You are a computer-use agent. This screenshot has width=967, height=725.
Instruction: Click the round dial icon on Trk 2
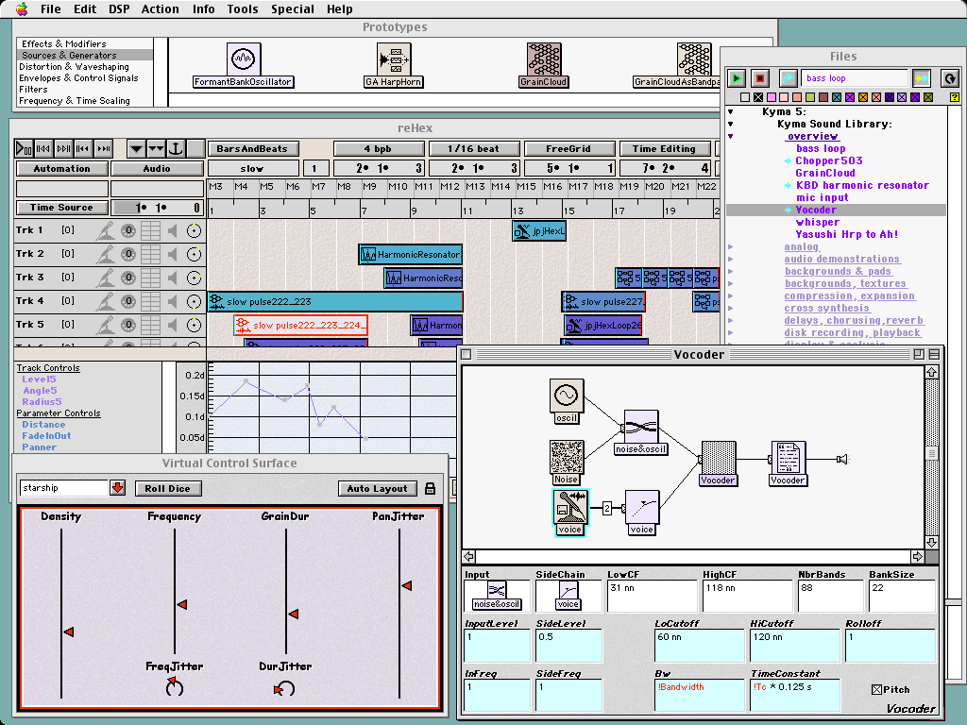128,254
